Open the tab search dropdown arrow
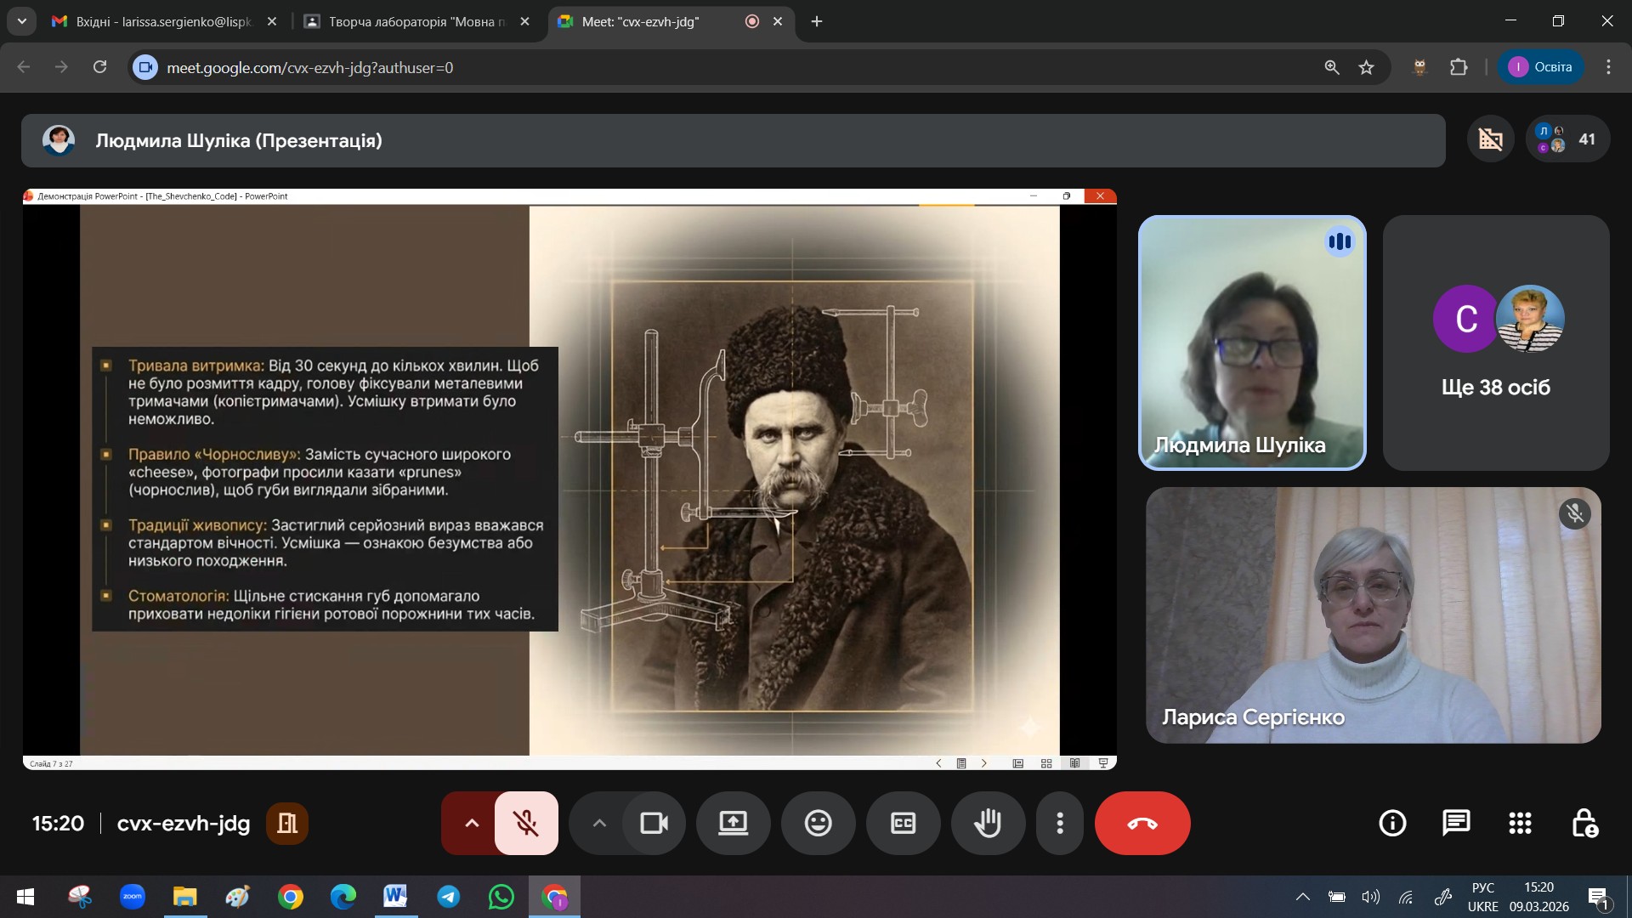Viewport: 1632px width, 918px height. (x=21, y=21)
